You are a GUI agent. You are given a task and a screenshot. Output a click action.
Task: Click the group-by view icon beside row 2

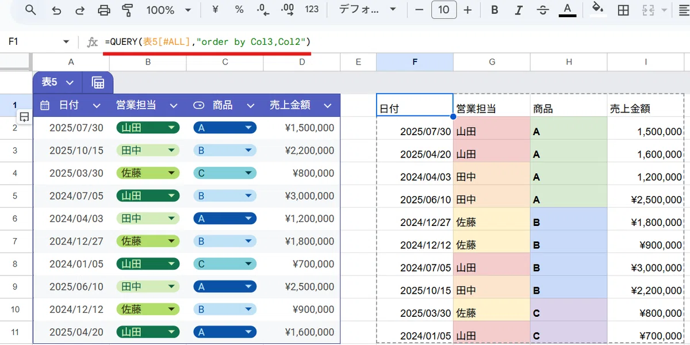[25, 117]
